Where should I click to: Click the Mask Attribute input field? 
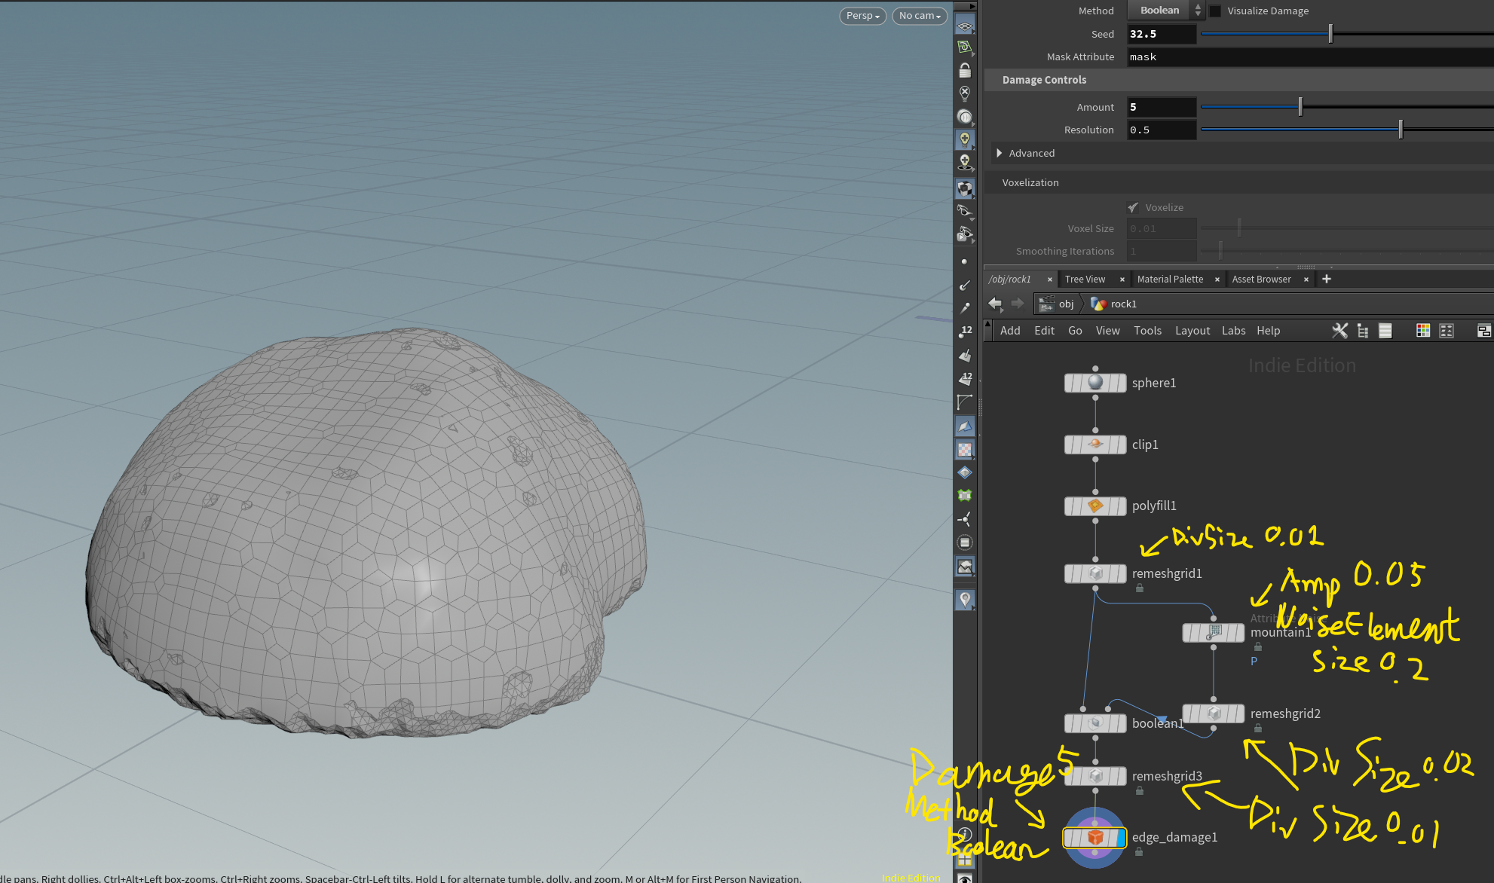click(x=1310, y=57)
